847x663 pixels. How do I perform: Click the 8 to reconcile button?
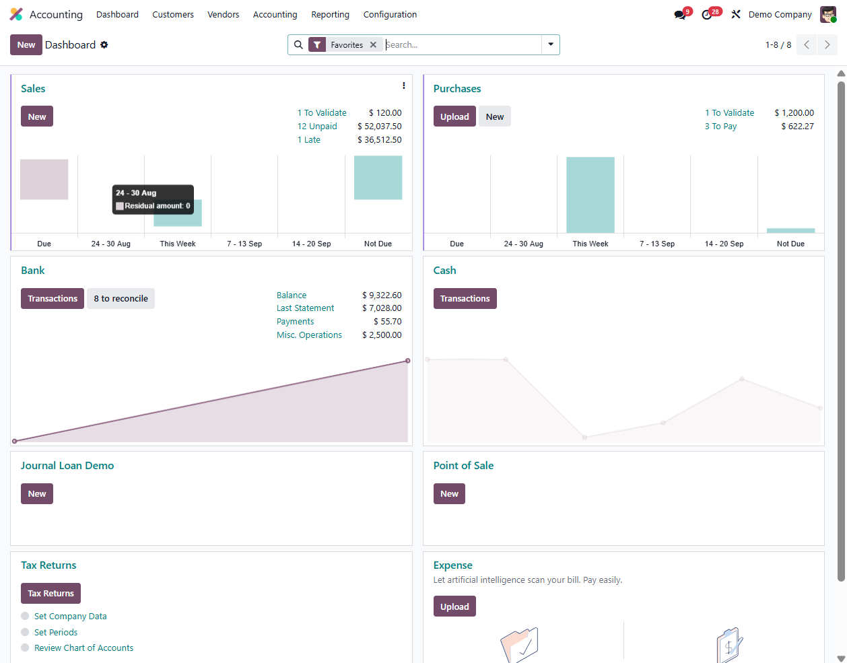[121, 299]
